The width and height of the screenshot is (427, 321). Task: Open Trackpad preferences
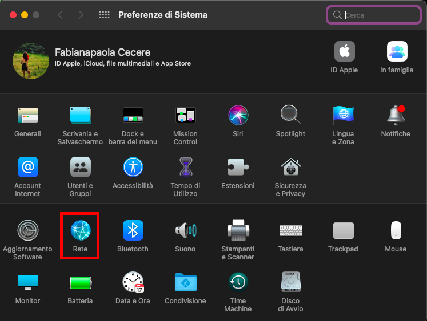(x=343, y=230)
